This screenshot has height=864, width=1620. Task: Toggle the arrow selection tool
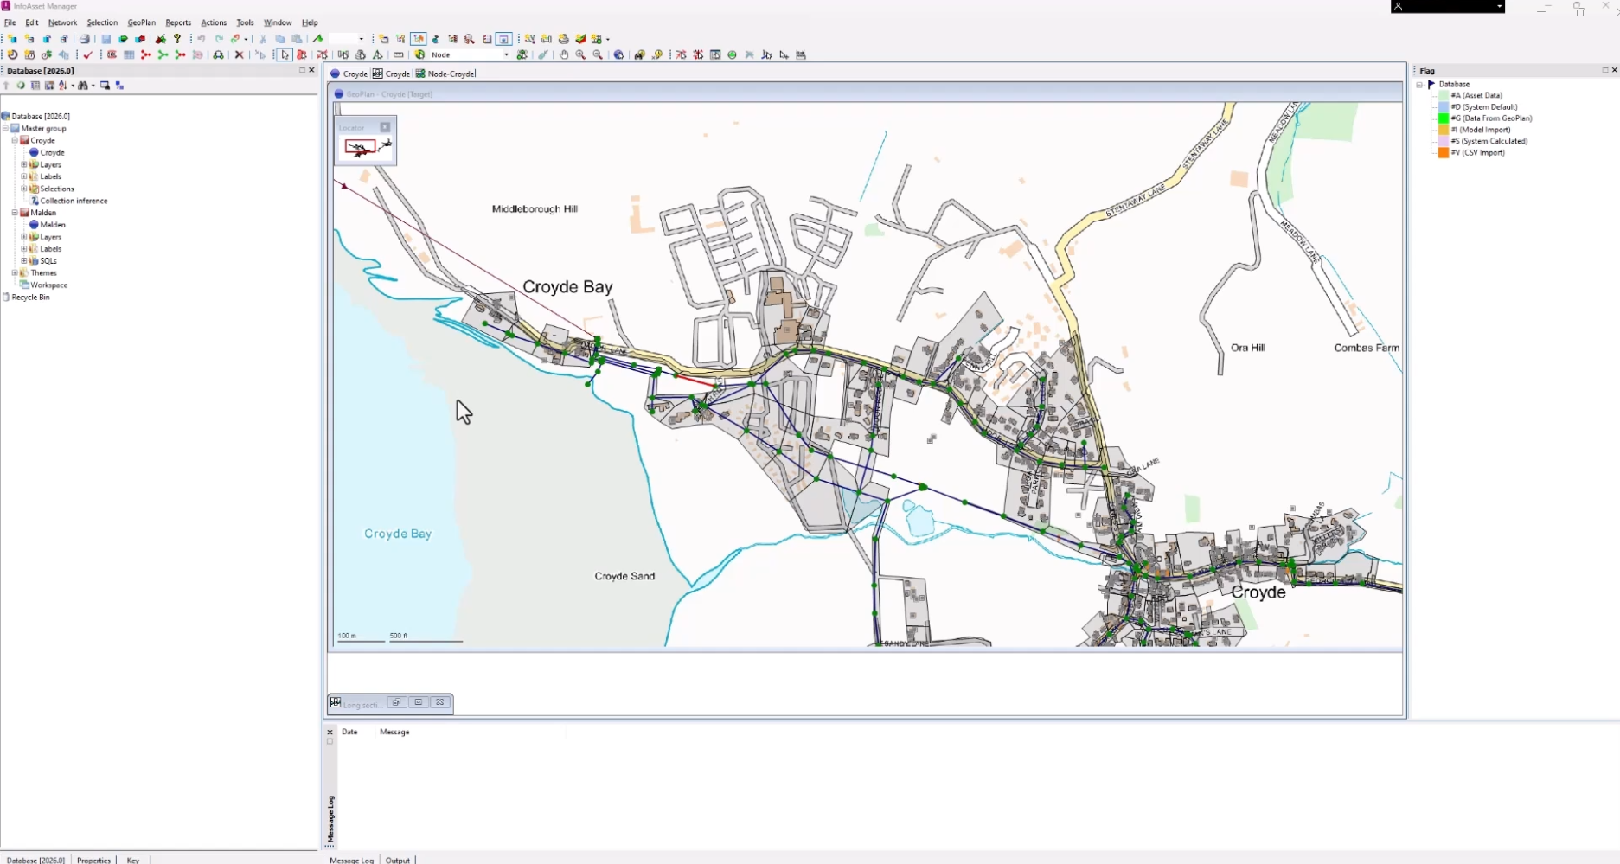click(284, 54)
